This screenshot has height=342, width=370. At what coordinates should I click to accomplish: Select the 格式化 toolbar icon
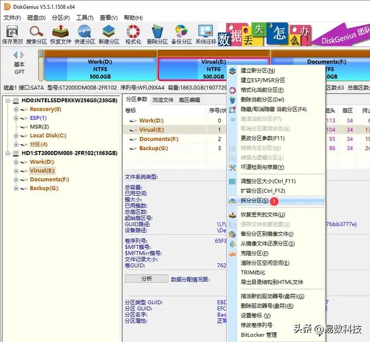click(133, 31)
